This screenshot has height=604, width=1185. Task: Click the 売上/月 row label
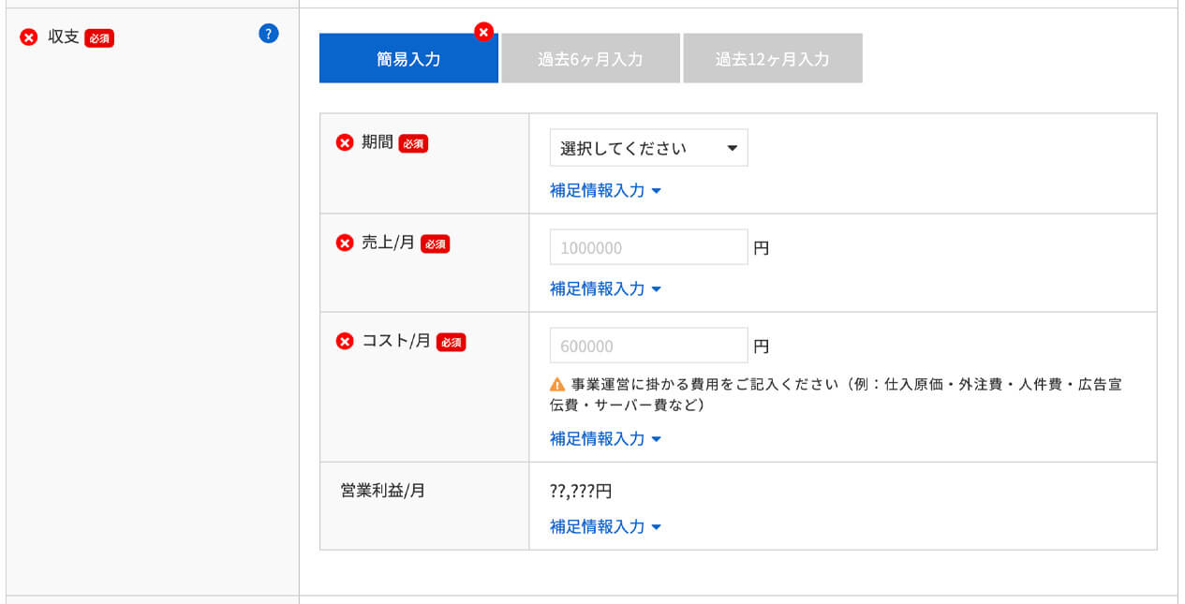pyautogui.click(x=388, y=243)
